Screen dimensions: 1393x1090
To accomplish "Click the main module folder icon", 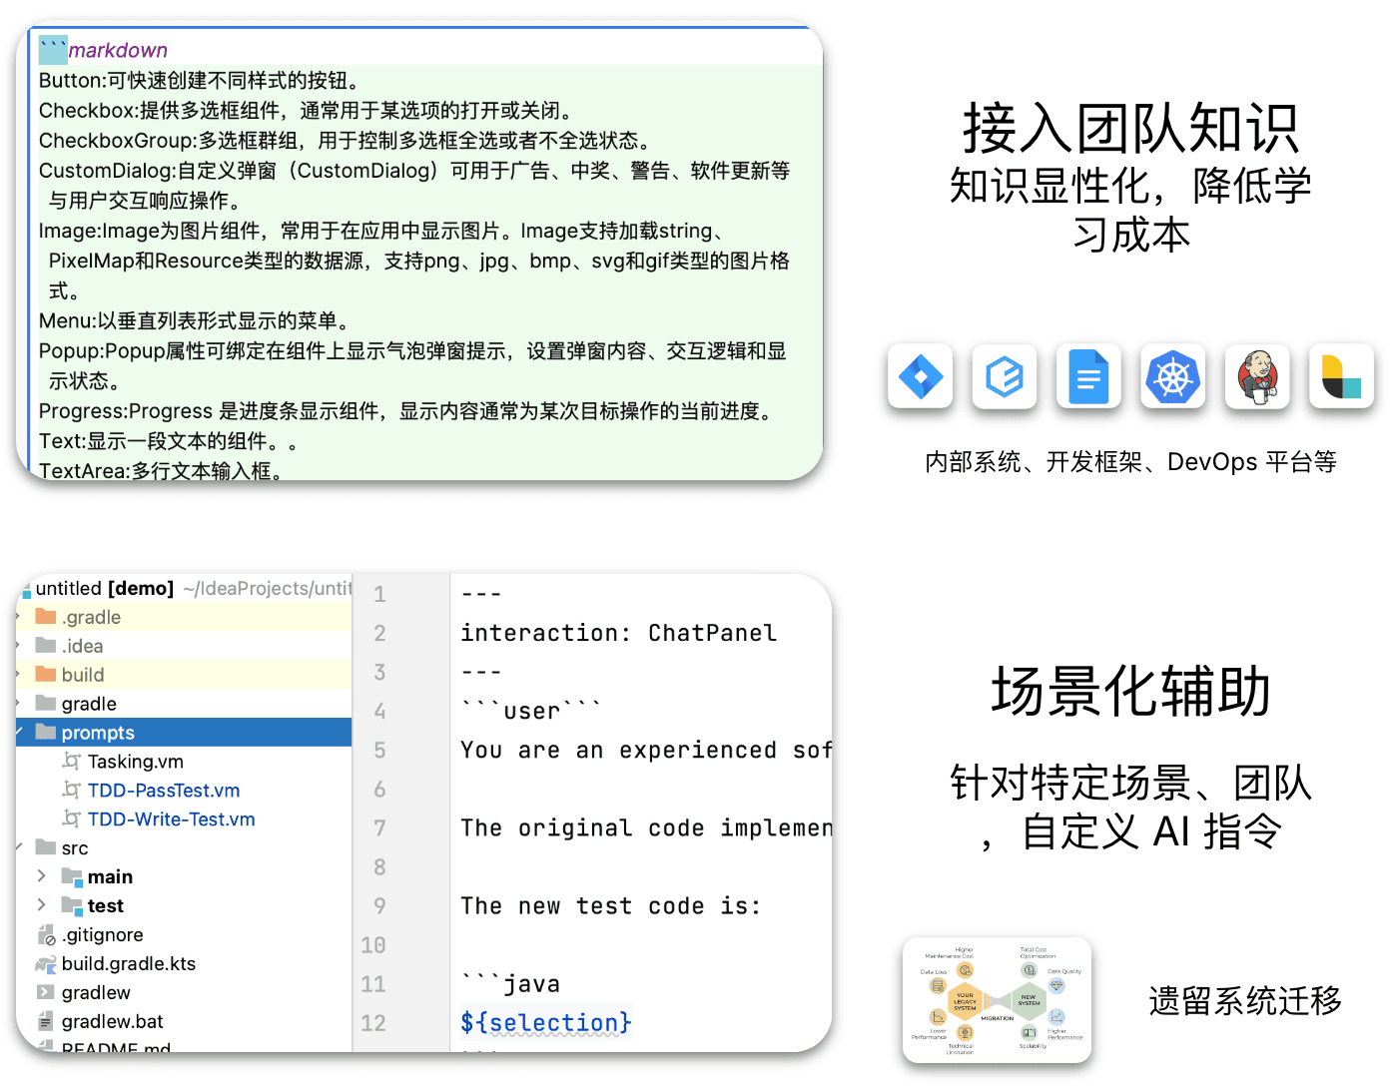I will coord(72,876).
